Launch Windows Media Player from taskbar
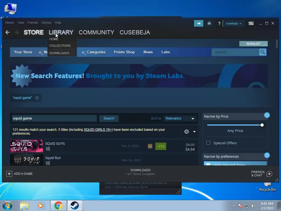The image size is (281, 211). click(x=41, y=206)
